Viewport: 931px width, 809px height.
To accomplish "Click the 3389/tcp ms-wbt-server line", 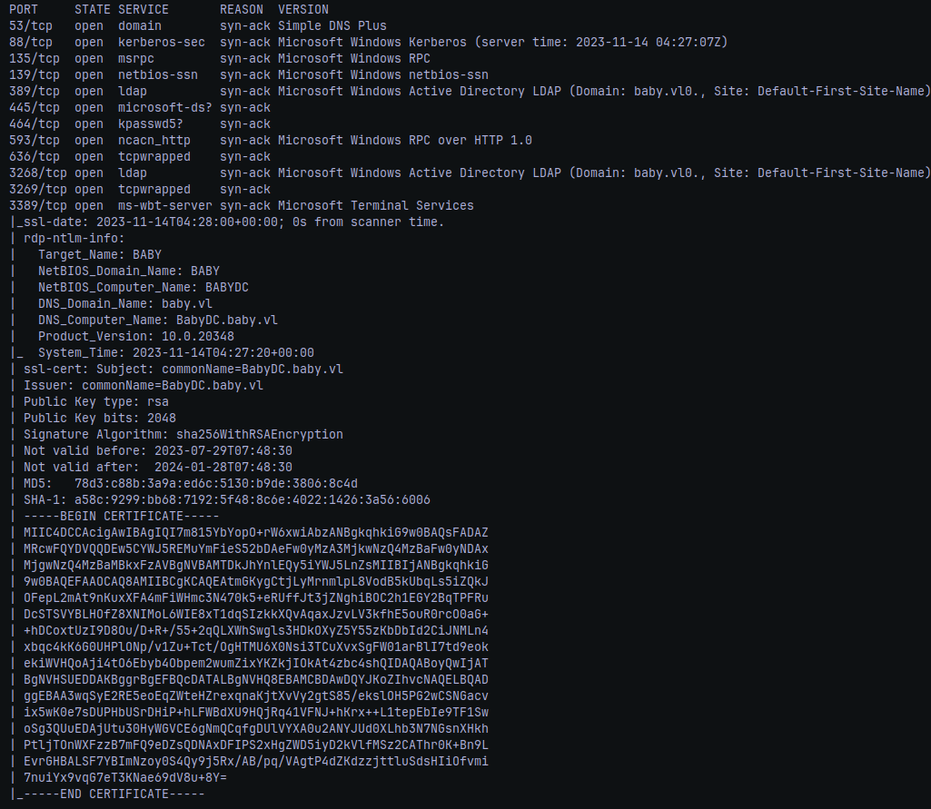I will coord(242,205).
